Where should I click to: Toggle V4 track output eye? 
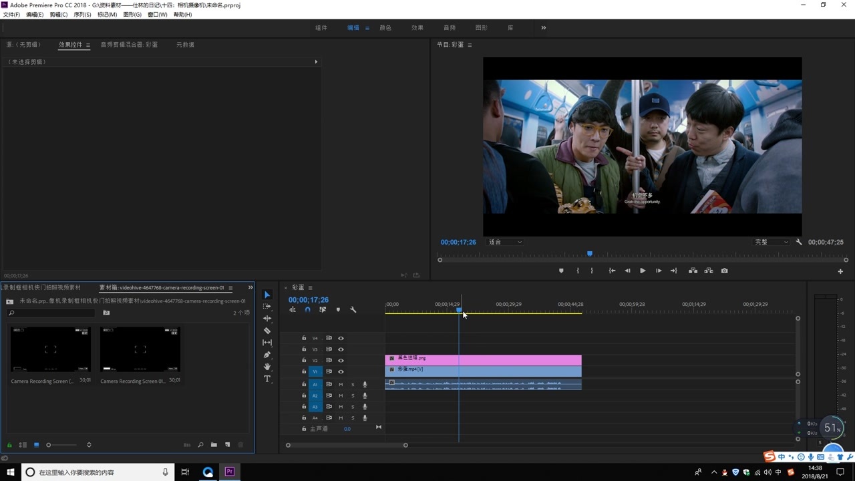341,338
